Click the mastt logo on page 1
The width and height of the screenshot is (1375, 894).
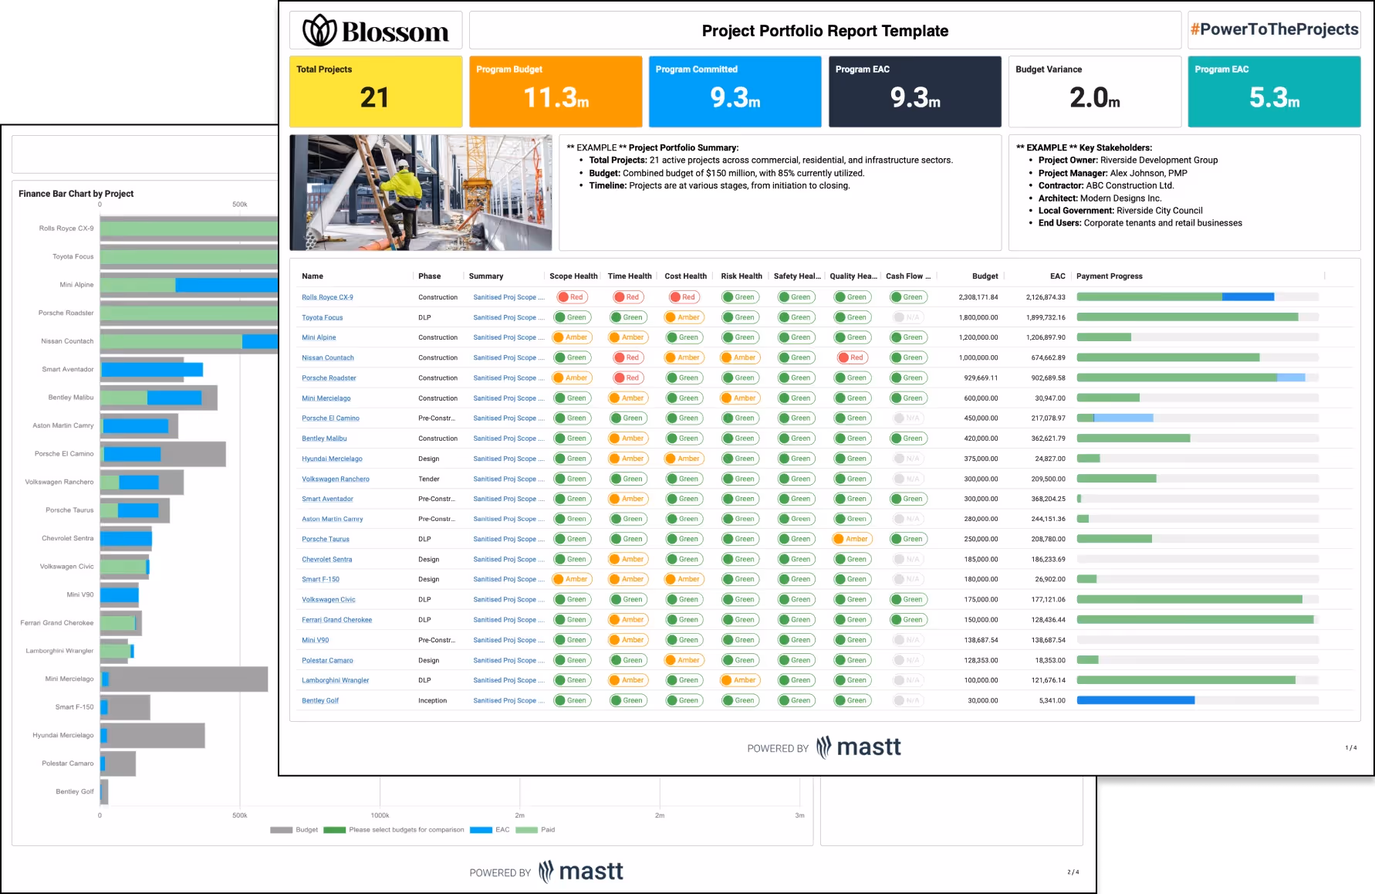click(859, 747)
